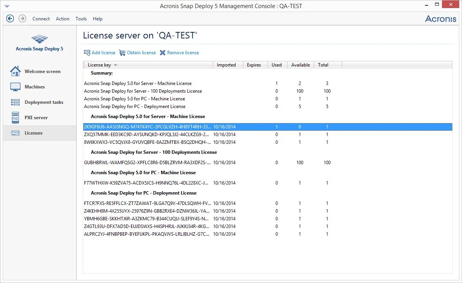
Task: Close the Management Console window
Action: pos(451,4)
